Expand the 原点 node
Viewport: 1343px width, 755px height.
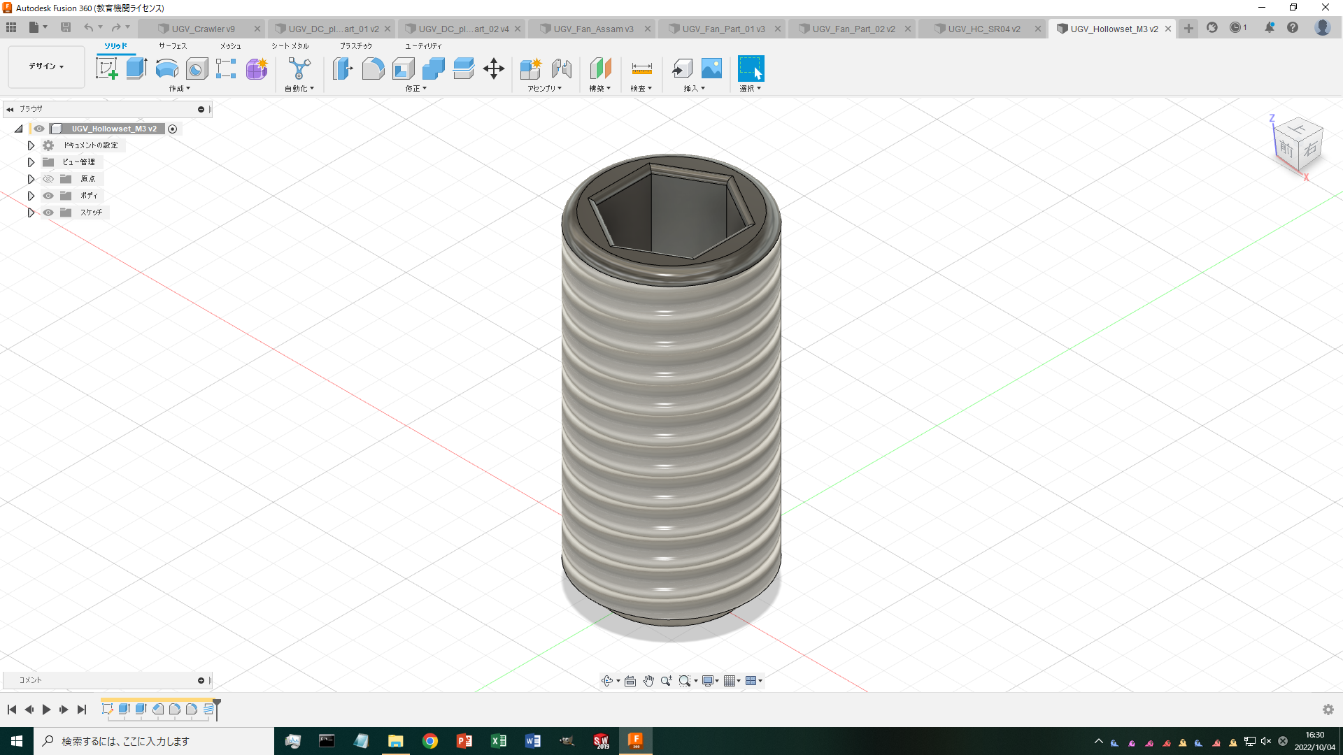pyautogui.click(x=31, y=179)
